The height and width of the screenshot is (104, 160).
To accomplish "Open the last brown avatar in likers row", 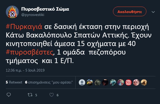I will click(x=144, y=82).
